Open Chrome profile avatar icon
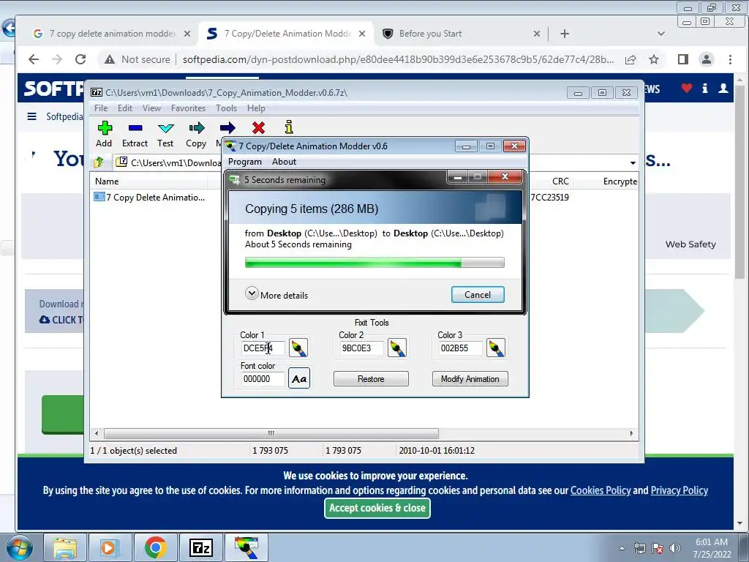 click(x=707, y=59)
